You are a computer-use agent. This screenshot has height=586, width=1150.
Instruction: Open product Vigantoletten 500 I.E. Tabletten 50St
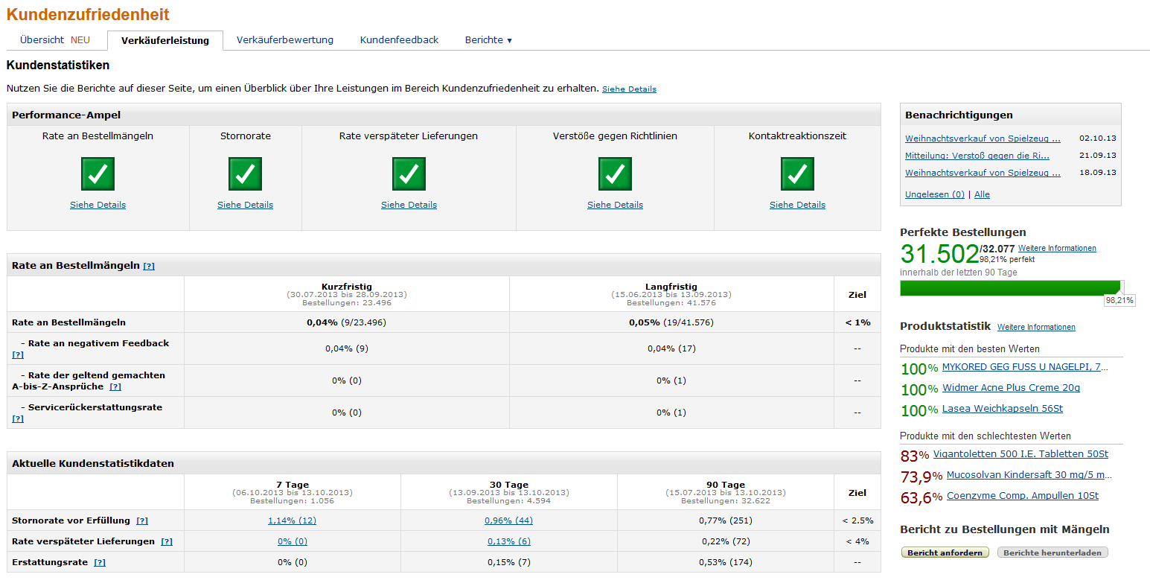1020,454
